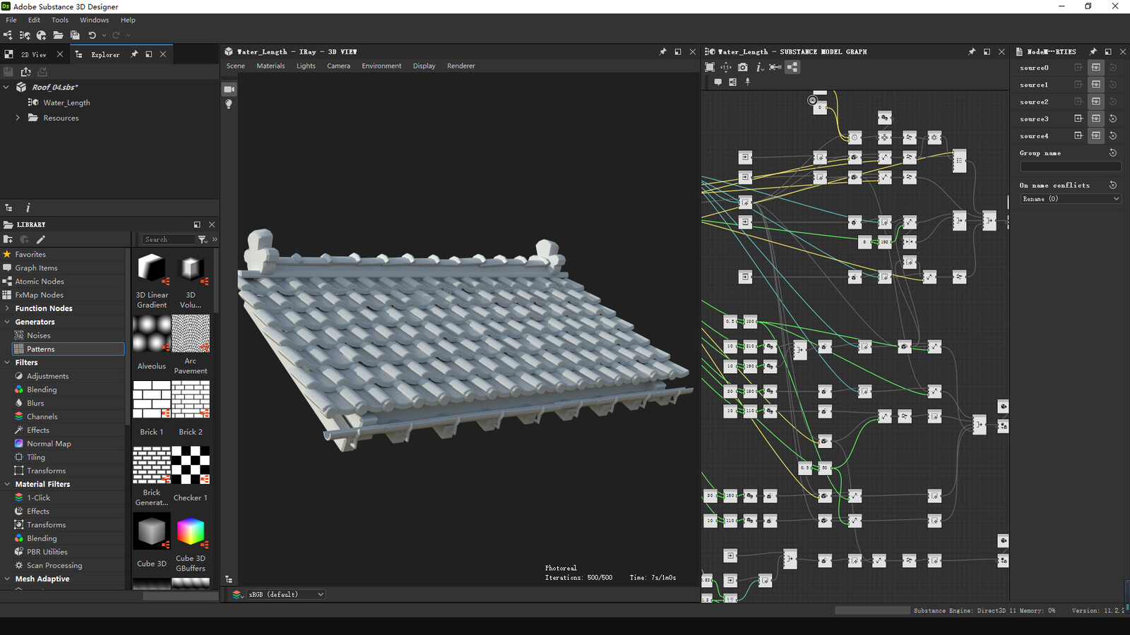Image resolution: width=1130 pixels, height=635 pixels.
Task: Click the new Substance graph icon in main toolbar
Action: (x=8, y=35)
